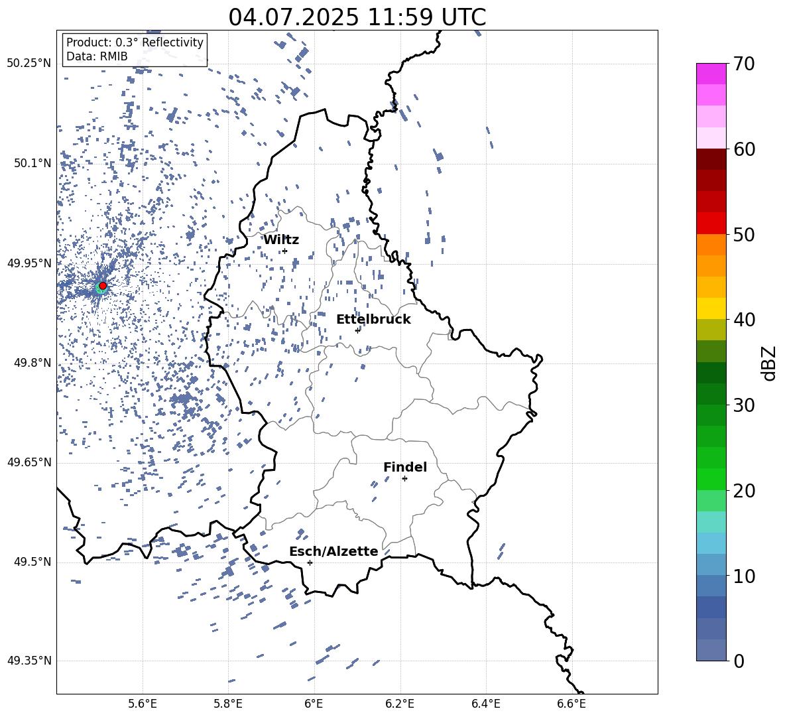The height and width of the screenshot is (717, 785).
Task: Click the bright red colorbar segment above 50
Action: pyautogui.click(x=711, y=224)
